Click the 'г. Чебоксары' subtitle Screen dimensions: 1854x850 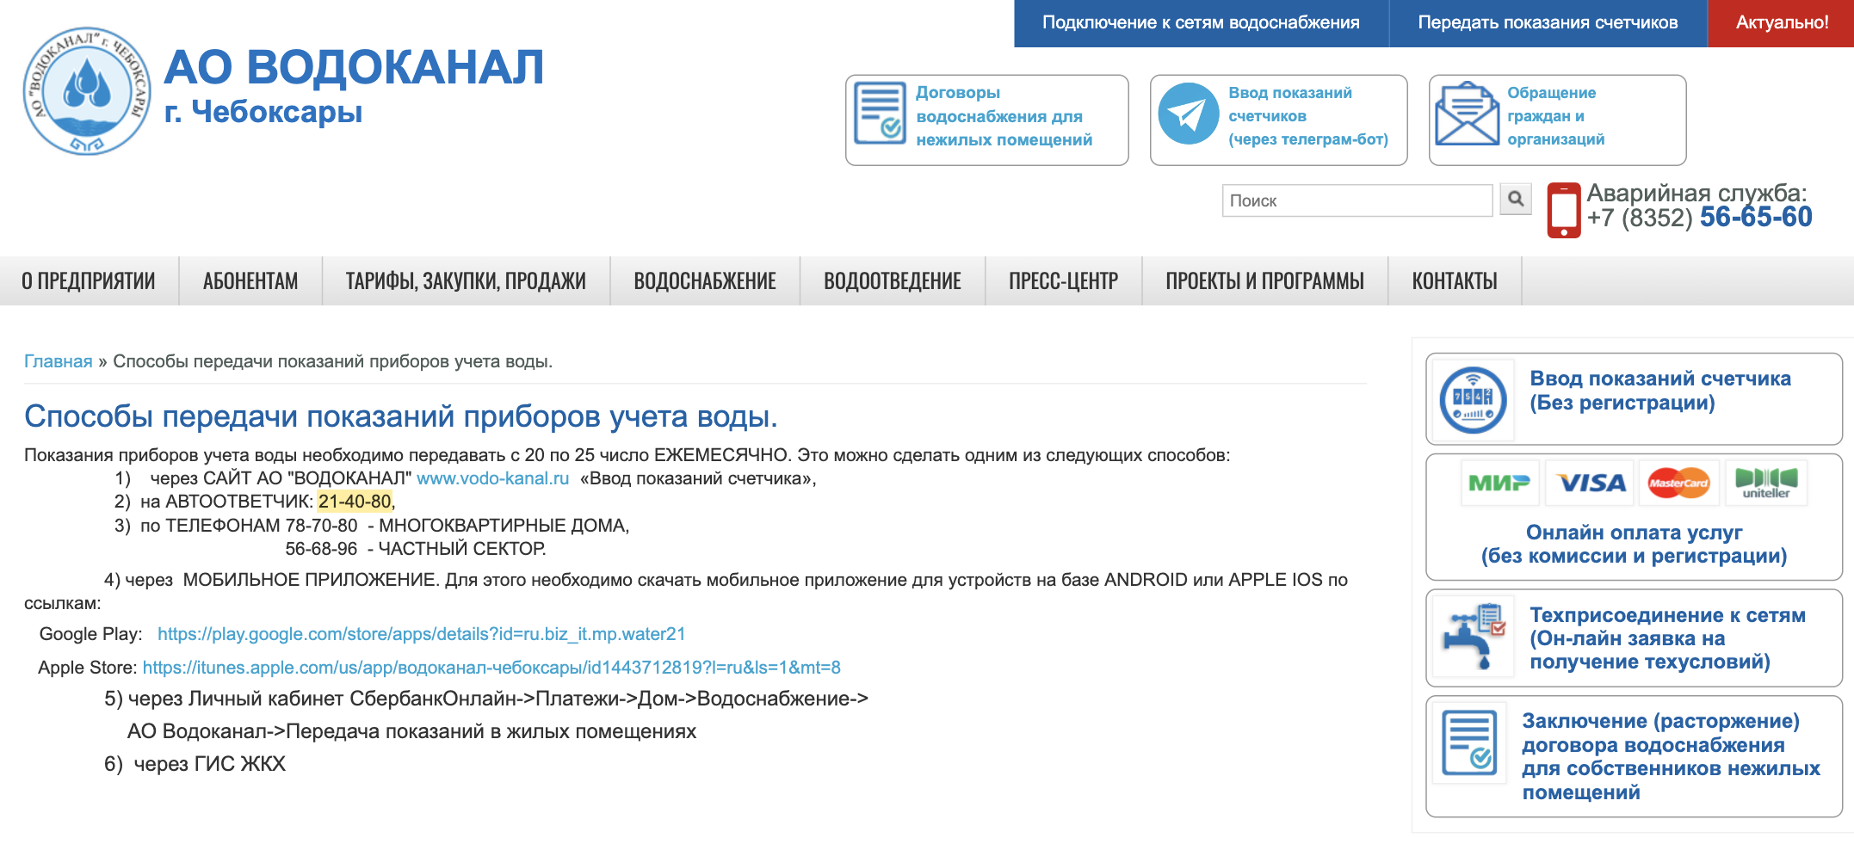point(263,112)
